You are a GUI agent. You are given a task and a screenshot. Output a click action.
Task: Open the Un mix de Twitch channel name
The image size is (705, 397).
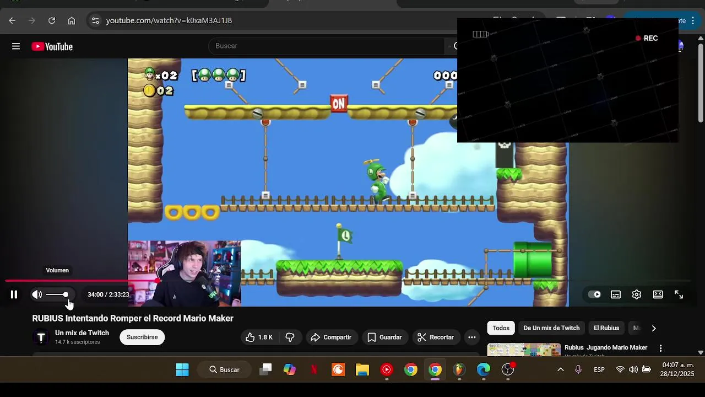coord(82,333)
